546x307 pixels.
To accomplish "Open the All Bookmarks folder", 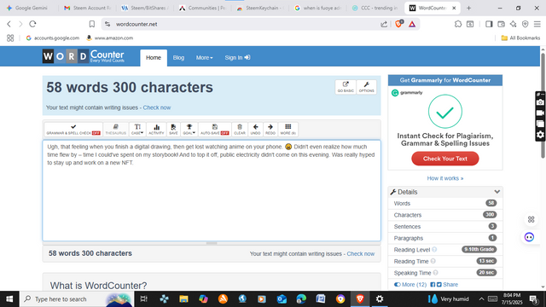I will tap(520, 38).
